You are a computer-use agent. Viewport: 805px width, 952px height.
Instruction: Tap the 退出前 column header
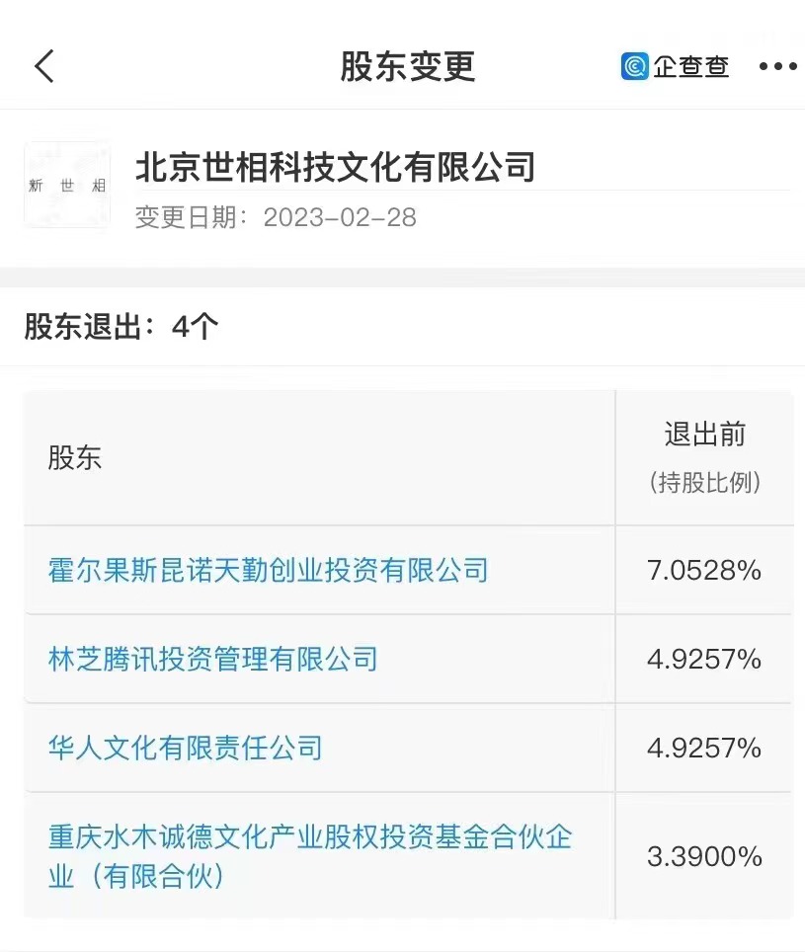tap(705, 435)
